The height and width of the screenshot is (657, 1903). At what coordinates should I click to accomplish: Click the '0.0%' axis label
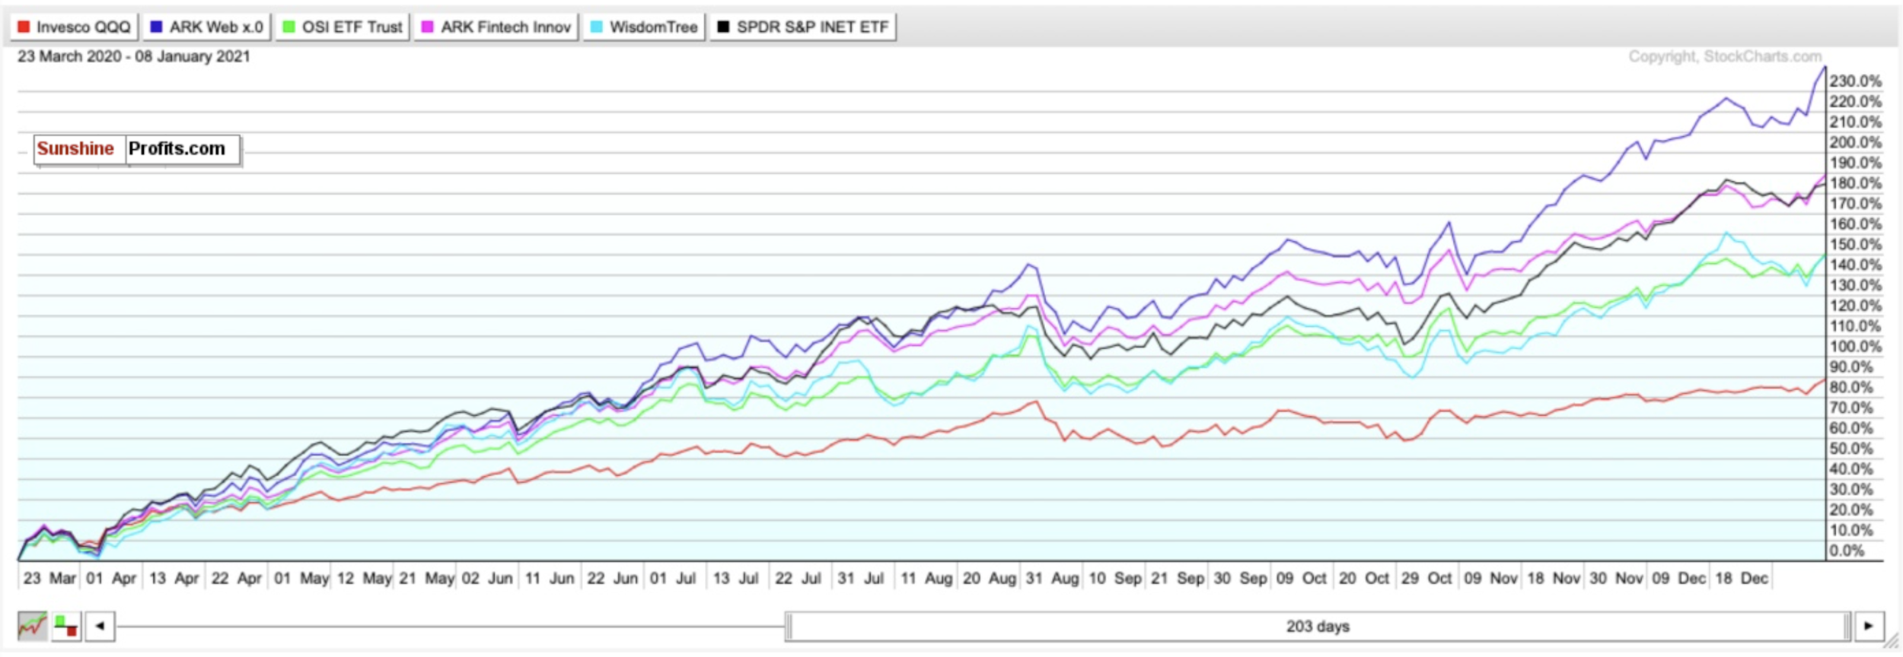click(x=1847, y=551)
